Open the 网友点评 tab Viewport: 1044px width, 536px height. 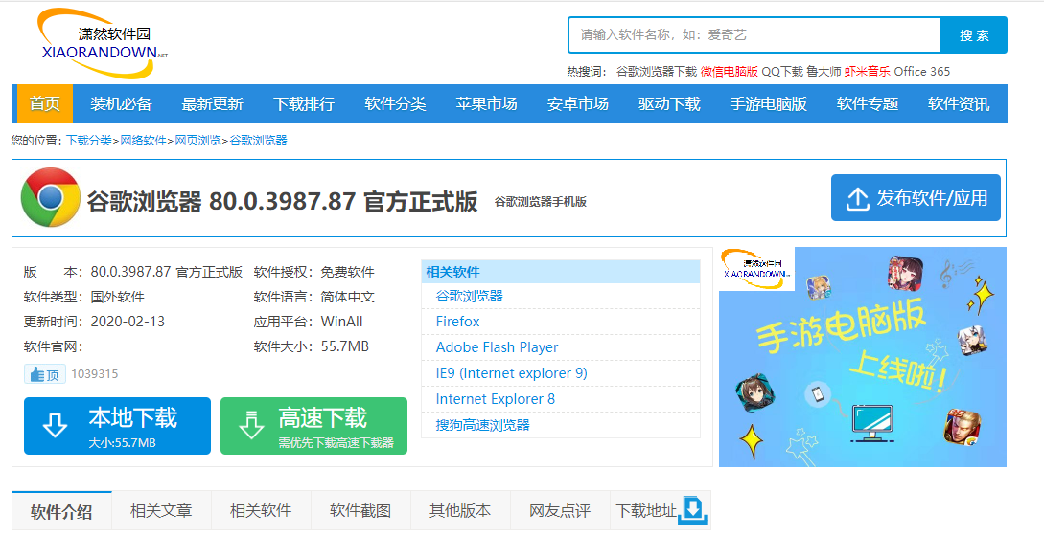pyautogui.click(x=560, y=511)
